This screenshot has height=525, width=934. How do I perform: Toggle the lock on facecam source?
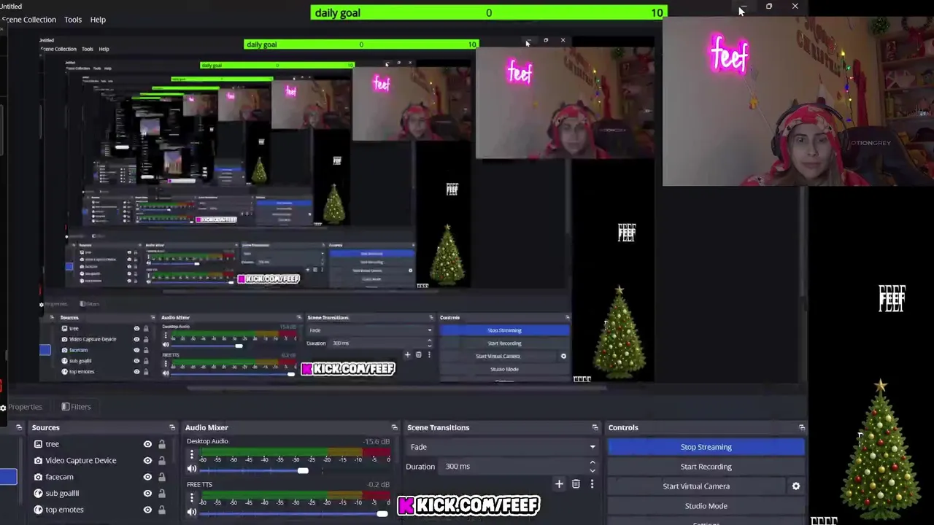(162, 477)
